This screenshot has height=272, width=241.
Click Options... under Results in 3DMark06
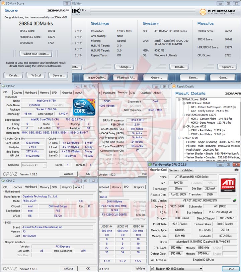point(228,67)
